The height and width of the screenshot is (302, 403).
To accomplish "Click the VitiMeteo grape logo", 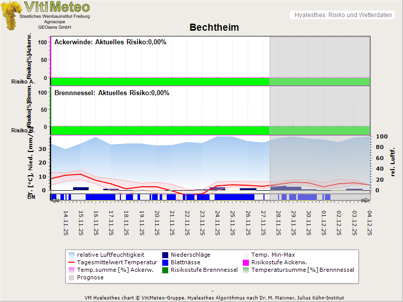I will [x=11, y=15].
